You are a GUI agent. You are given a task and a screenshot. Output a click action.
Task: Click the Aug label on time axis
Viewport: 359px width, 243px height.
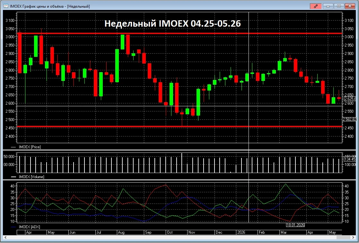[121, 232]
